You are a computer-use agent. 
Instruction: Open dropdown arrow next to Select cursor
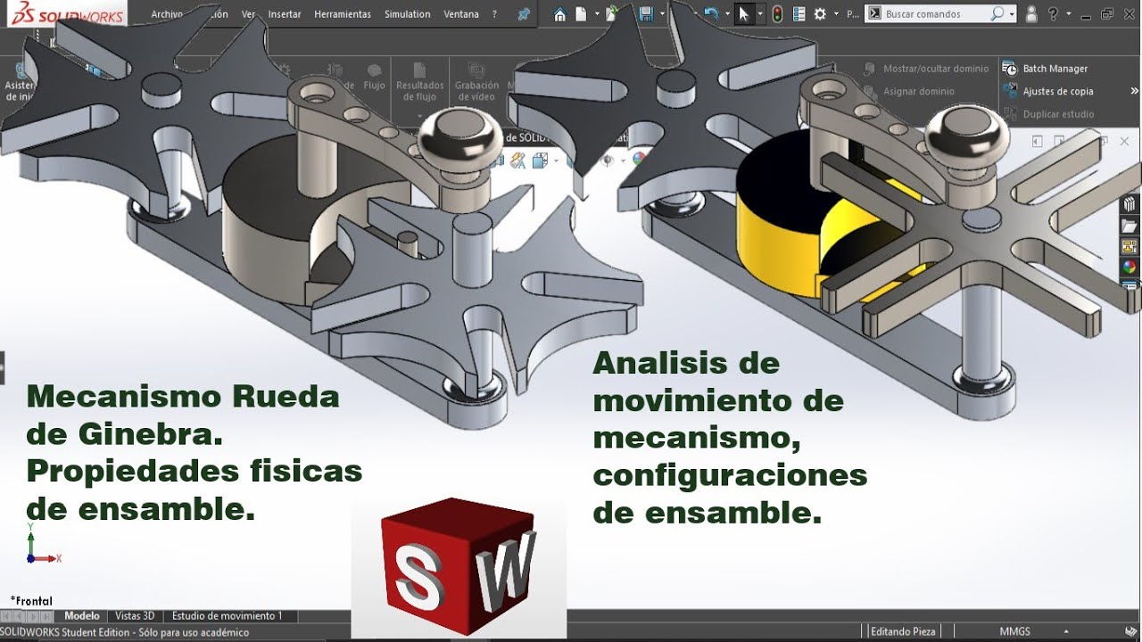[x=760, y=14]
